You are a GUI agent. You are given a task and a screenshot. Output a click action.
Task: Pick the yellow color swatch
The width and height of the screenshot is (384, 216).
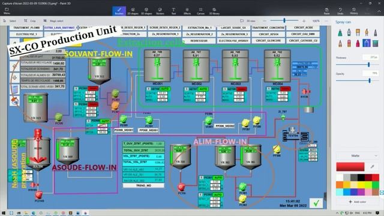(361, 185)
